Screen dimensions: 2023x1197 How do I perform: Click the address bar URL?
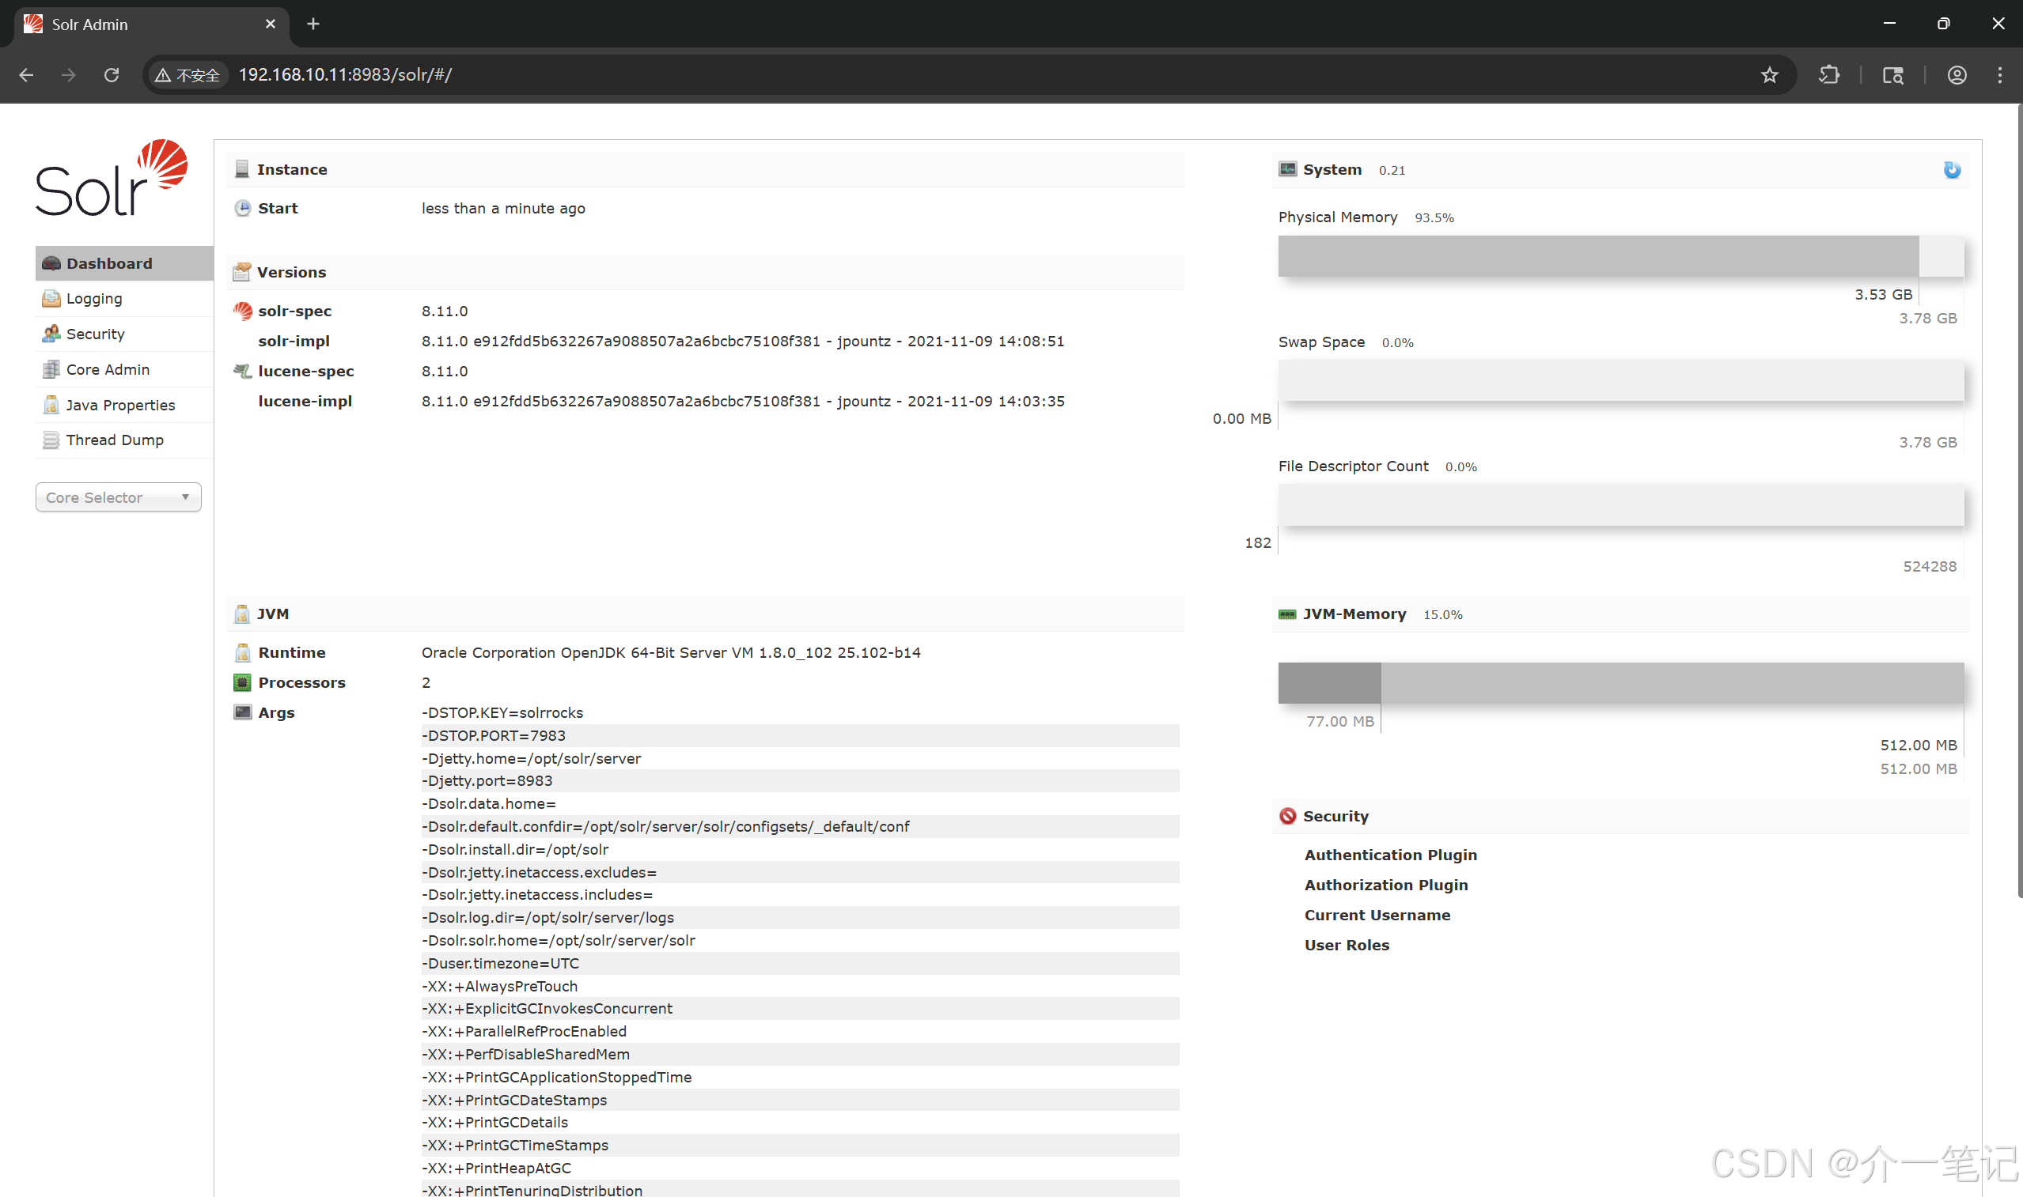pos(345,75)
